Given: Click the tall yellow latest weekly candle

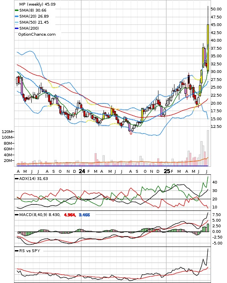Looking at the screenshot, I should tap(208, 48).
